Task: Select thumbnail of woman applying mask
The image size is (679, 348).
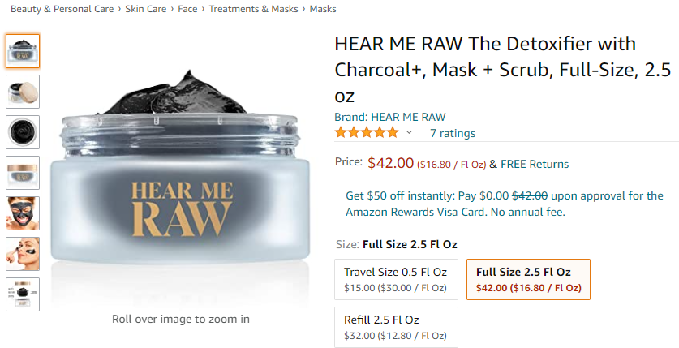Action: [23, 254]
